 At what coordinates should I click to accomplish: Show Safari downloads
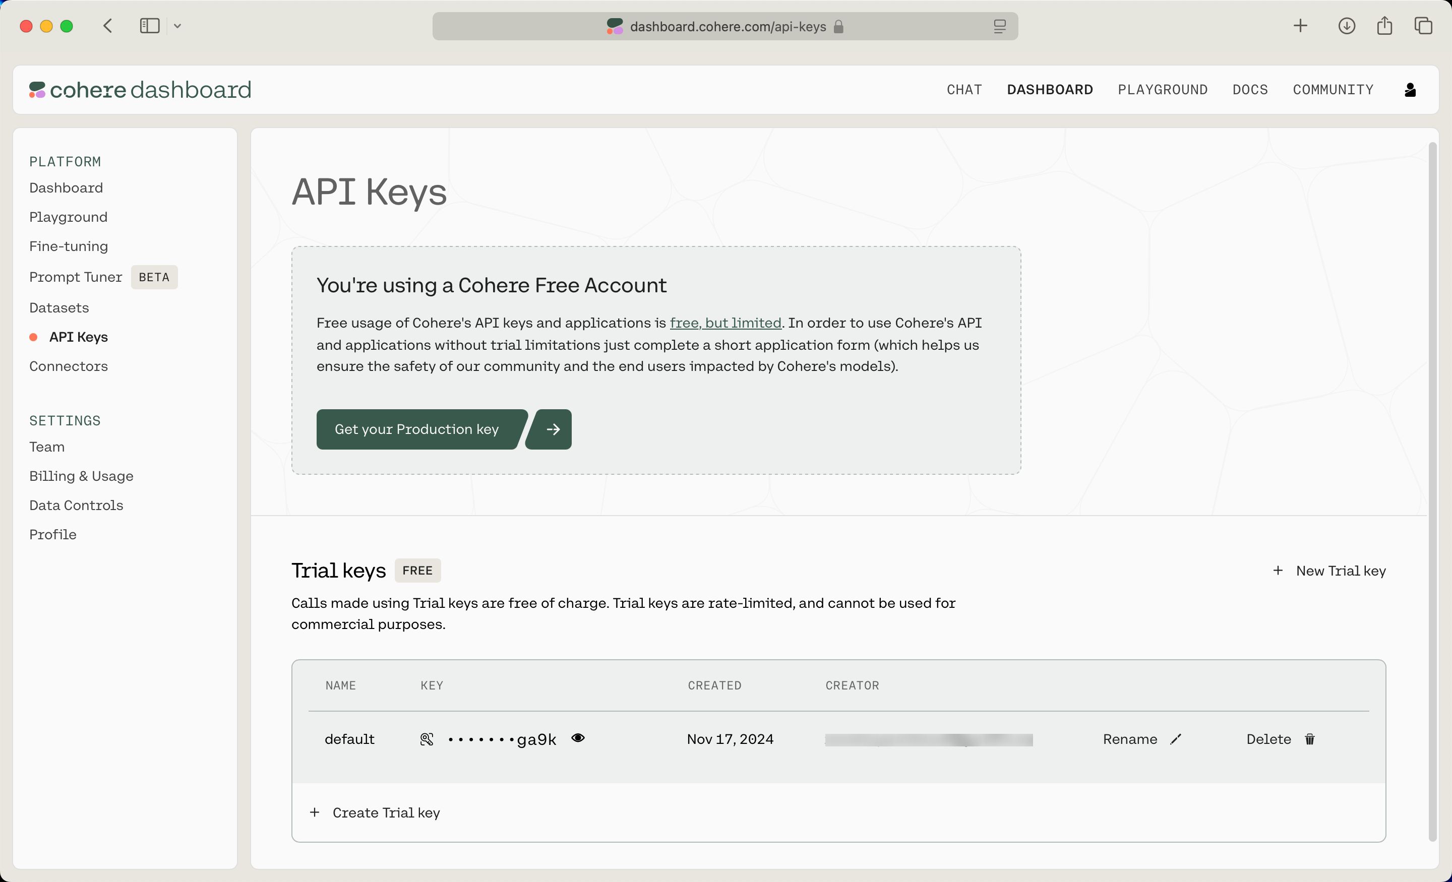click(x=1347, y=26)
